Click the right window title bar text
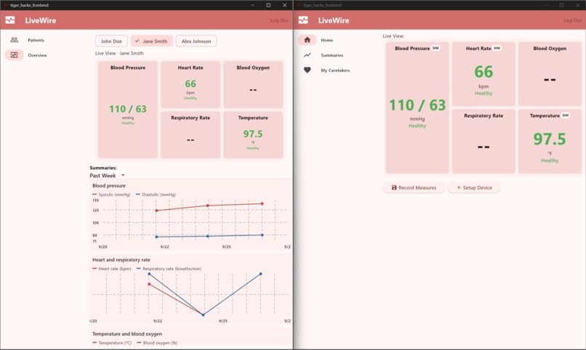Image resolution: width=586 pixels, height=350 pixels. 323,5
